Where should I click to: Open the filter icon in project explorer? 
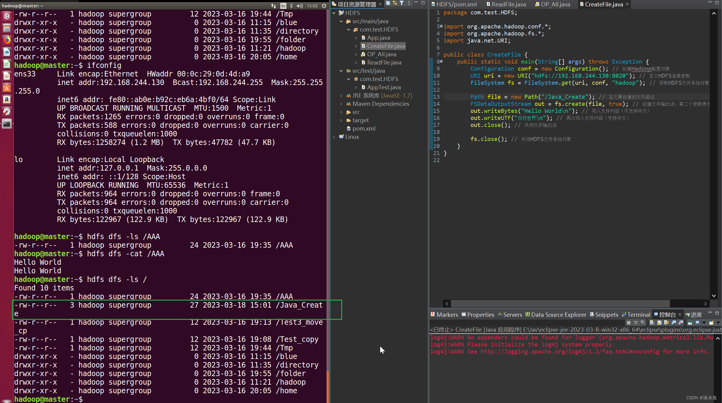[402, 3]
